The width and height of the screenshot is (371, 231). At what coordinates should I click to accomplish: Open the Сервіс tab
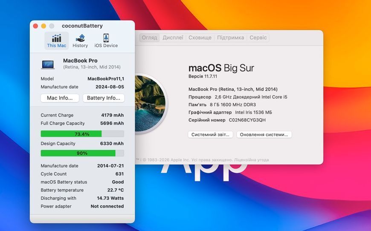(x=258, y=37)
